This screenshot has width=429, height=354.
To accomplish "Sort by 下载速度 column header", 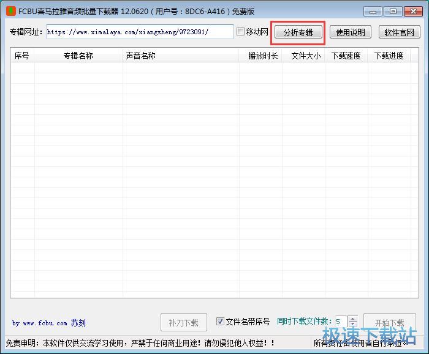I will [x=346, y=56].
